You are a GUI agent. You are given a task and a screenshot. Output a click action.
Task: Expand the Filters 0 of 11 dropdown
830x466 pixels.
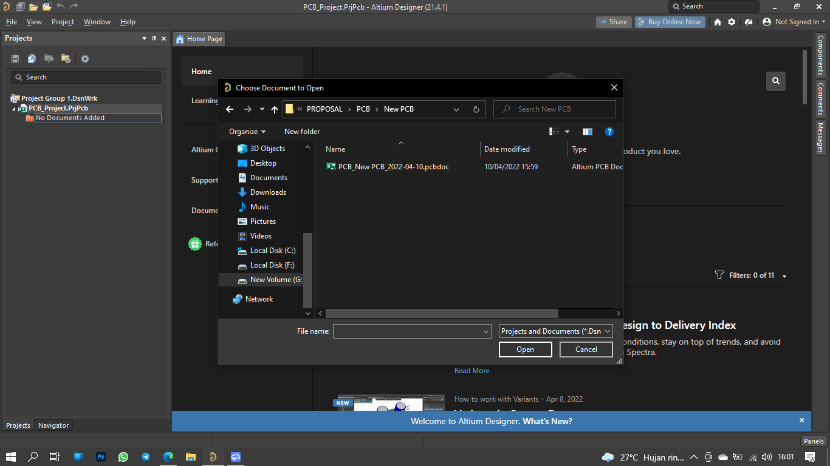tap(784, 276)
